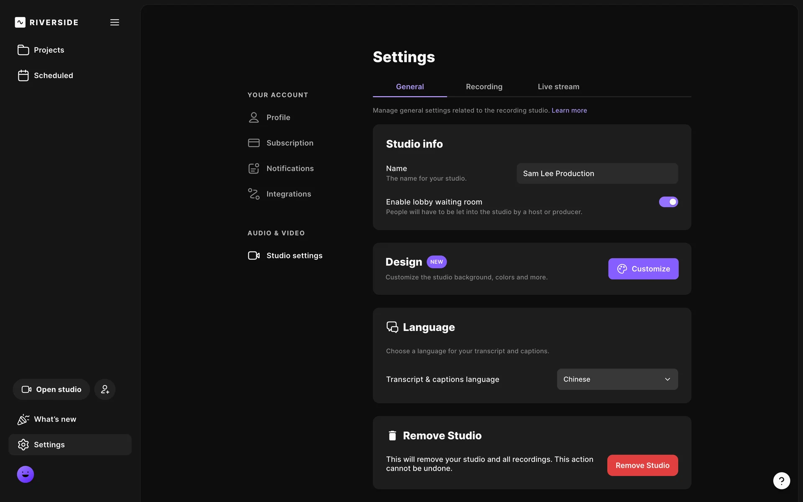Click the Open studio button
The image size is (803, 502).
(51, 389)
